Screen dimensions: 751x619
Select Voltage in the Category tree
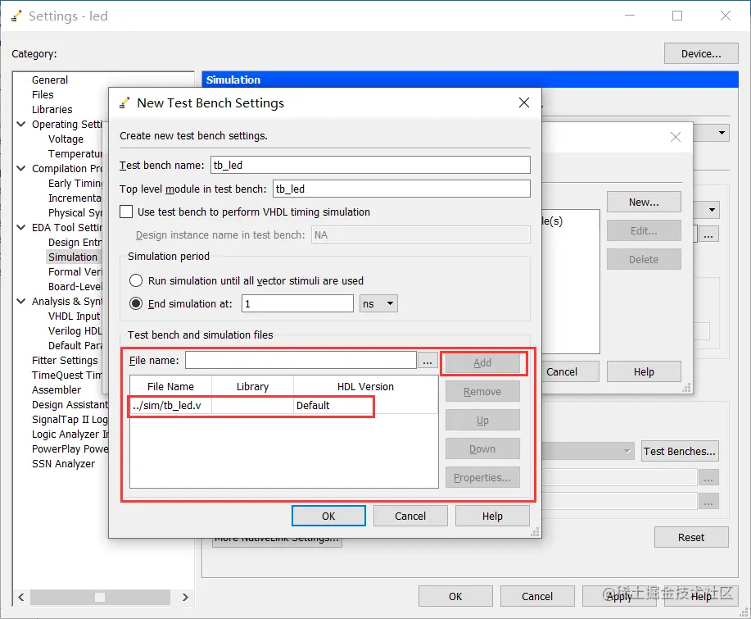coord(66,139)
